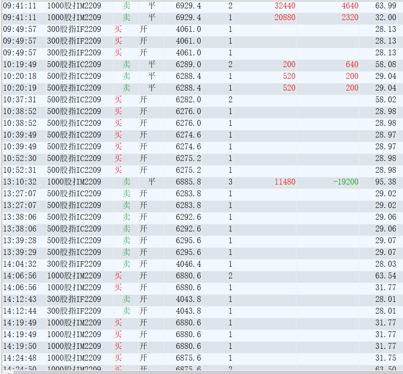Select the 14:04:32 IF2209 trade row

point(201,264)
